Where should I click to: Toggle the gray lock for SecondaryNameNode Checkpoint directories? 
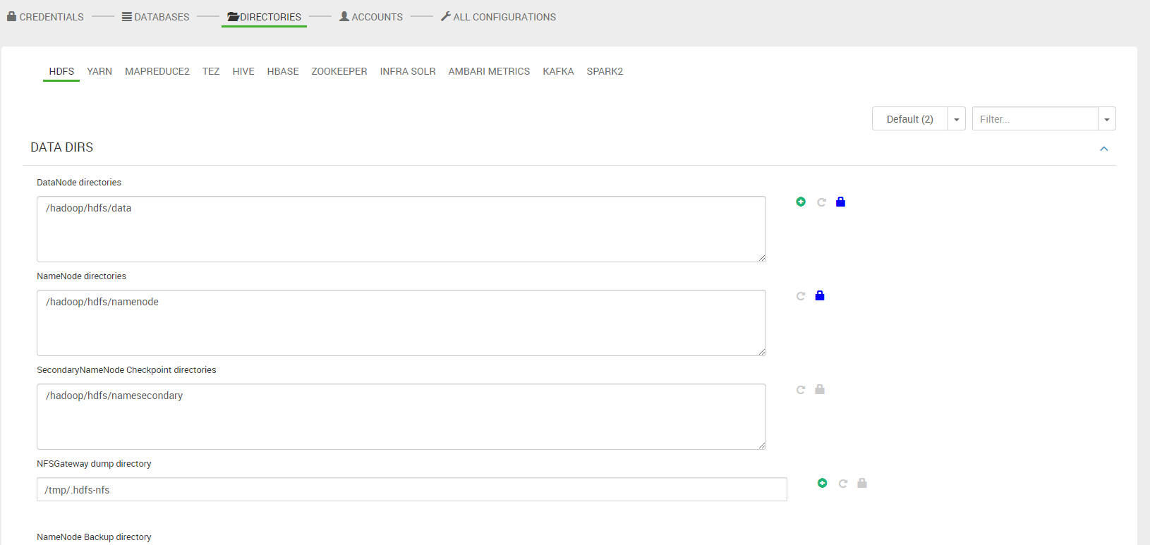point(820,389)
